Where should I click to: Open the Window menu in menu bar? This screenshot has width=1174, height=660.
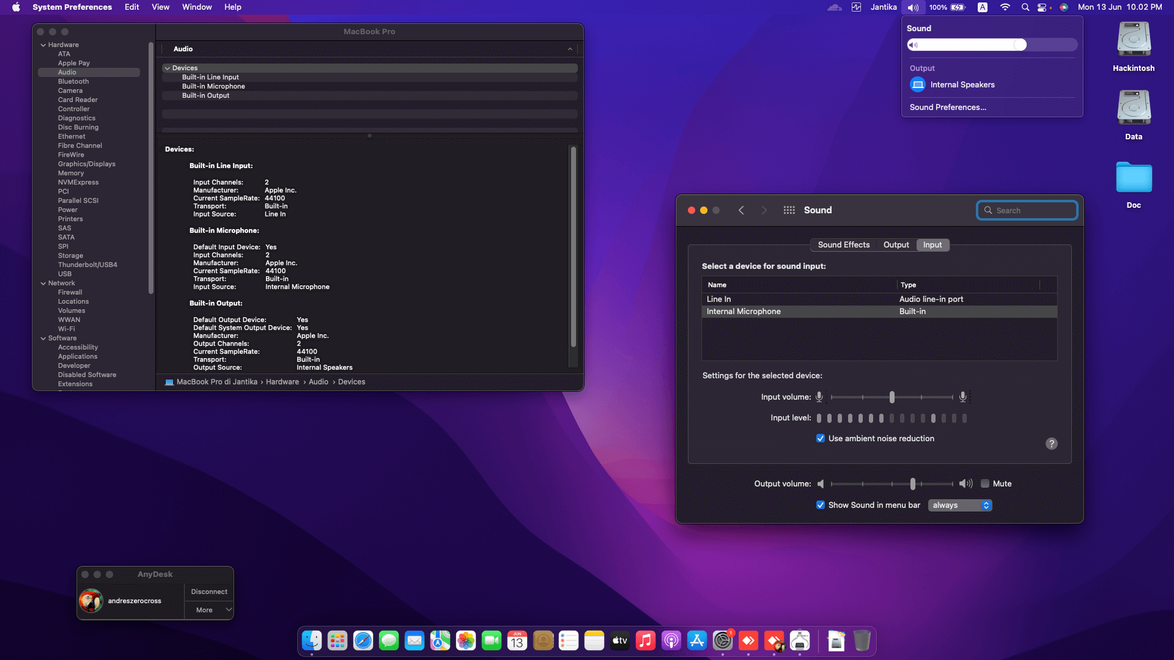tap(196, 7)
